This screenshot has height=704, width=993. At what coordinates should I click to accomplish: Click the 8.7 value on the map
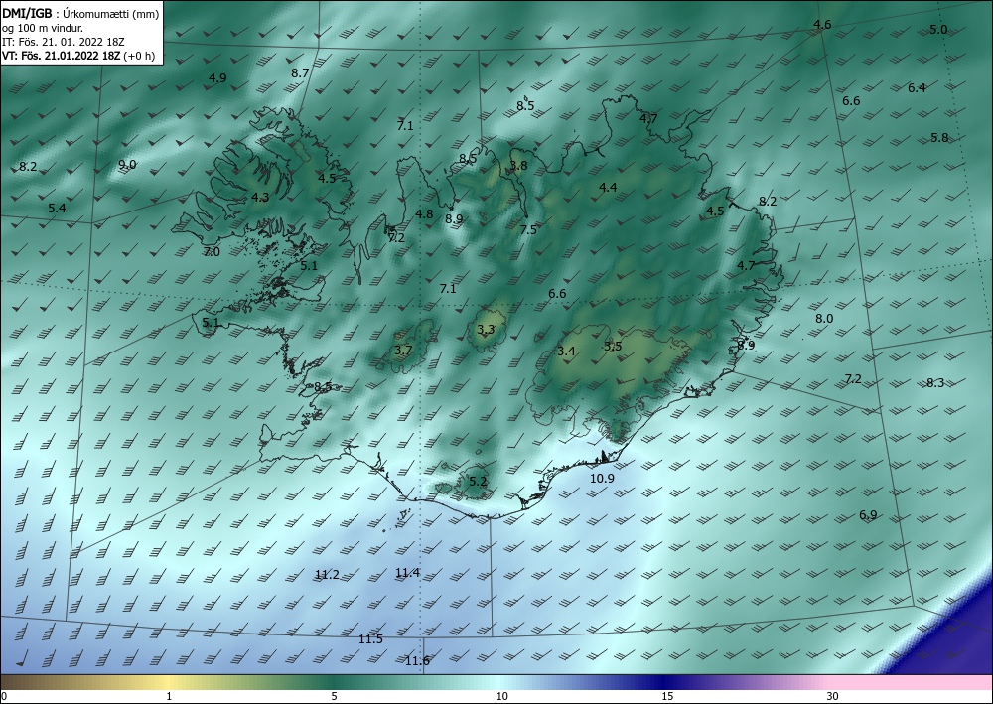[x=300, y=73]
